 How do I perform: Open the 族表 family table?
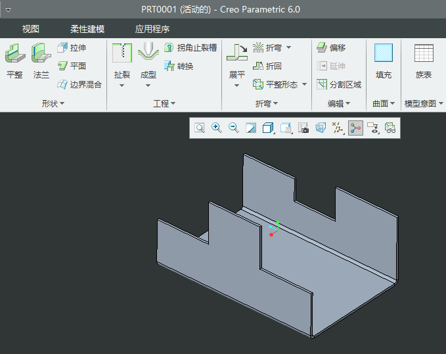(x=424, y=61)
